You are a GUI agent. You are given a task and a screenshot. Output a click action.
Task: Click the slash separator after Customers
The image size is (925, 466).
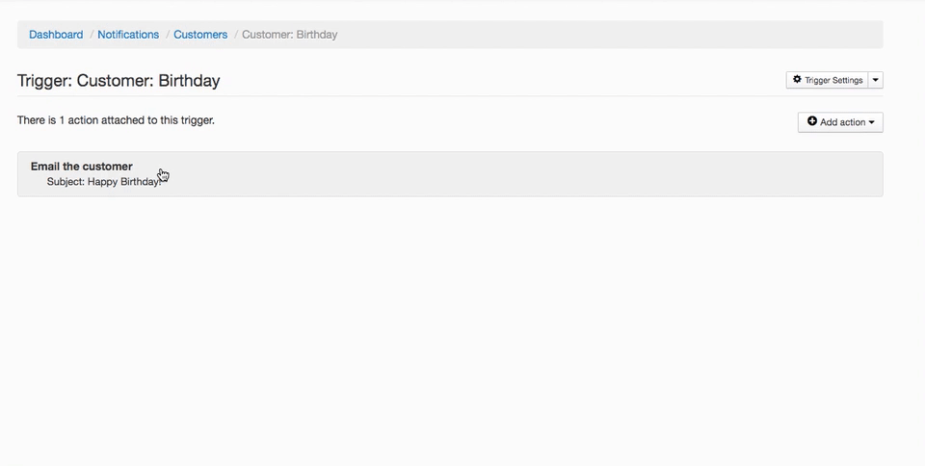236,35
